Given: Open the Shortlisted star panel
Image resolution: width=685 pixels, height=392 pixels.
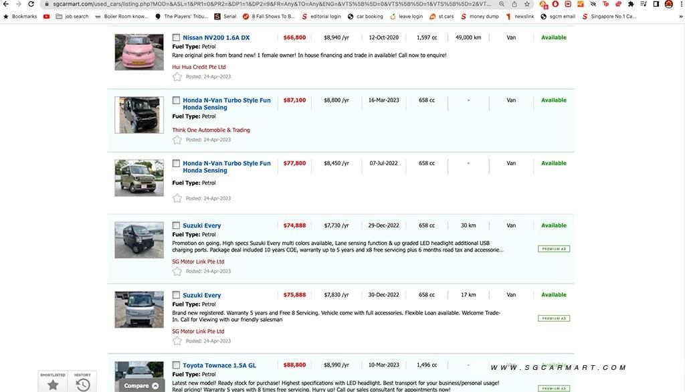Looking at the screenshot, I should (53, 382).
